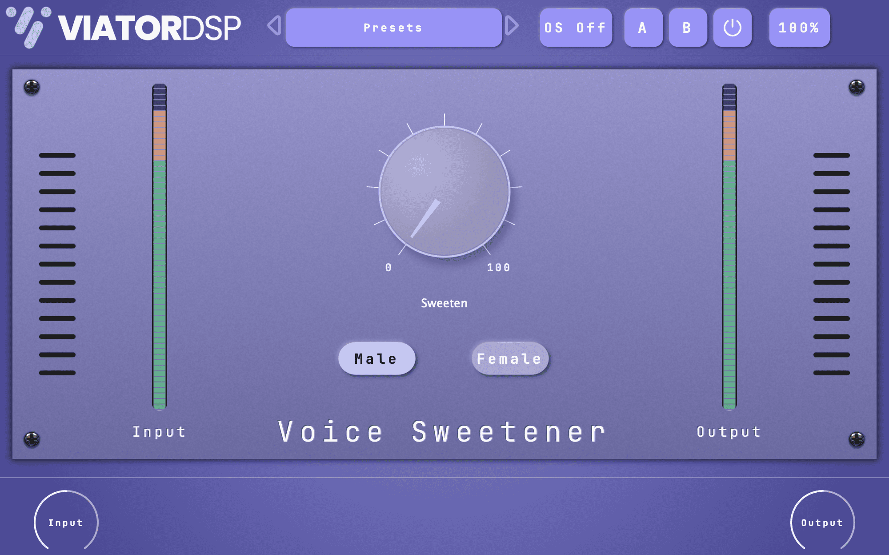Image resolution: width=889 pixels, height=555 pixels.
Task: Go to next preset with right arrow
Action: click(512, 25)
